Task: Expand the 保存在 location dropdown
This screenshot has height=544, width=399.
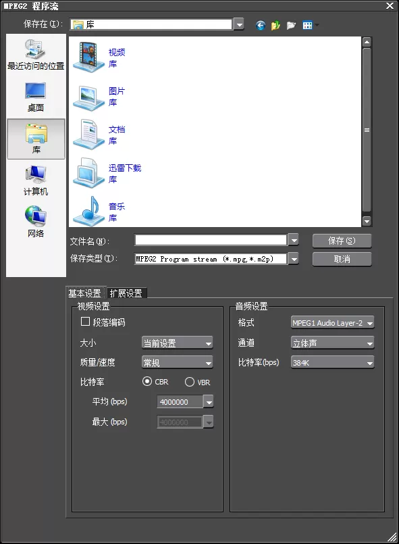Action: coord(238,24)
